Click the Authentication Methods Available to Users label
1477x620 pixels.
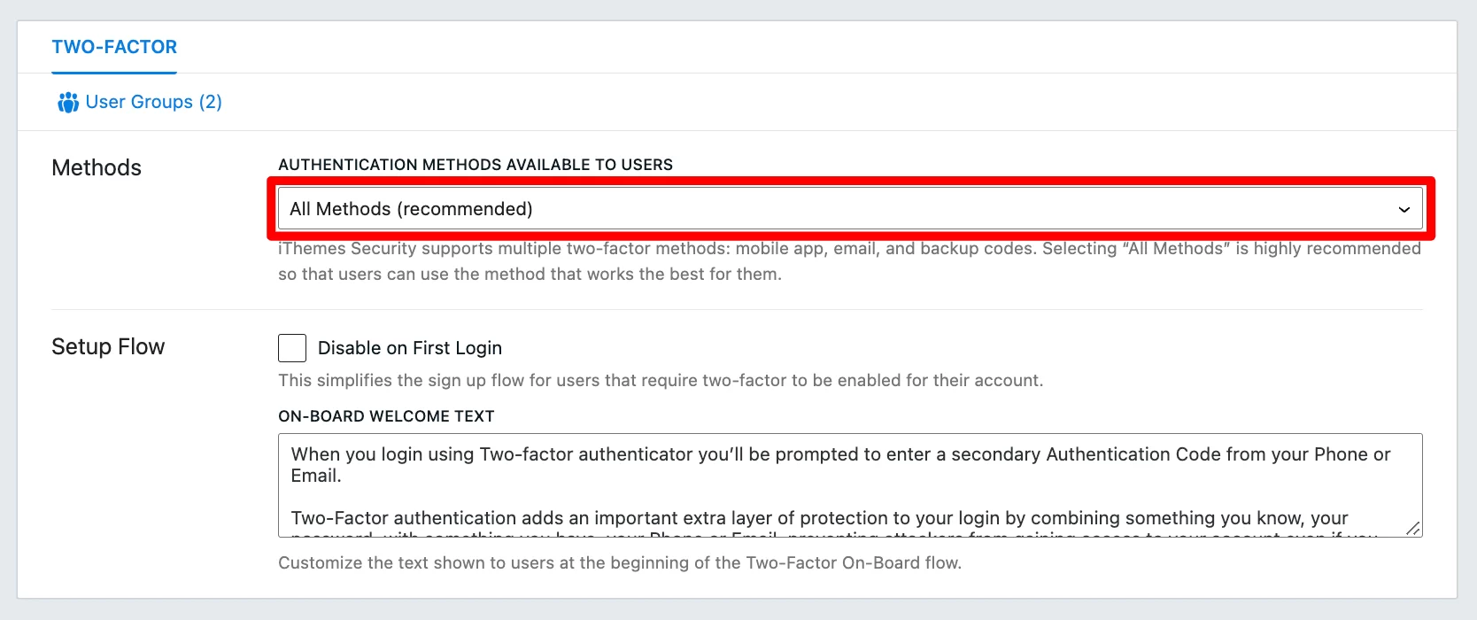(x=476, y=165)
